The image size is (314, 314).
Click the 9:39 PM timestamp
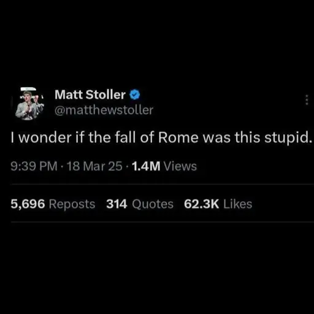pos(34,166)
